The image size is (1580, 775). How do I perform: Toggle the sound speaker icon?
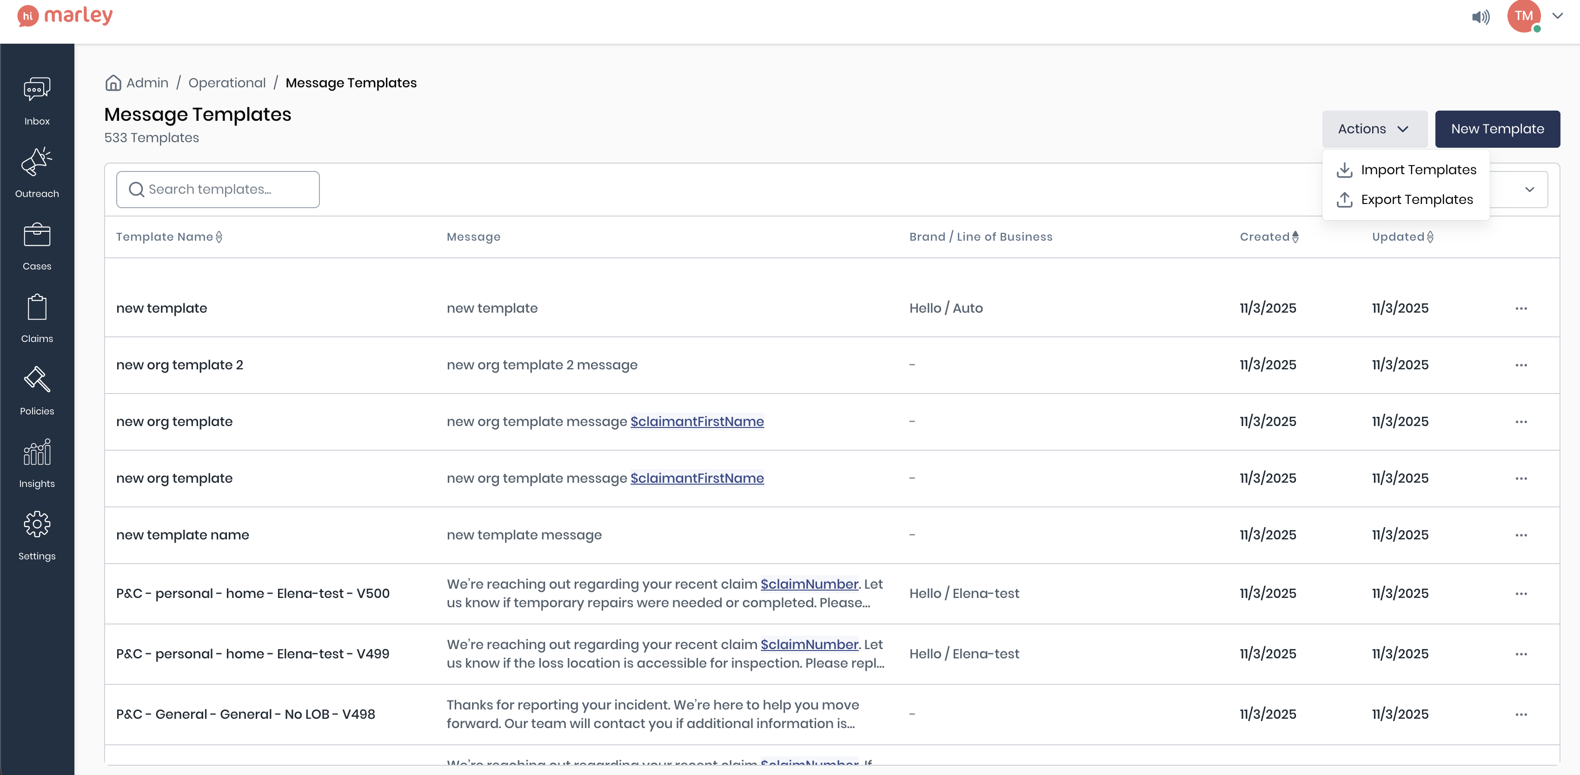click(x=1480, y=17)
